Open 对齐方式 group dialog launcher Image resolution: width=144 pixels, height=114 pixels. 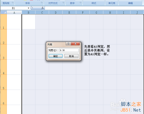[63, 3]
